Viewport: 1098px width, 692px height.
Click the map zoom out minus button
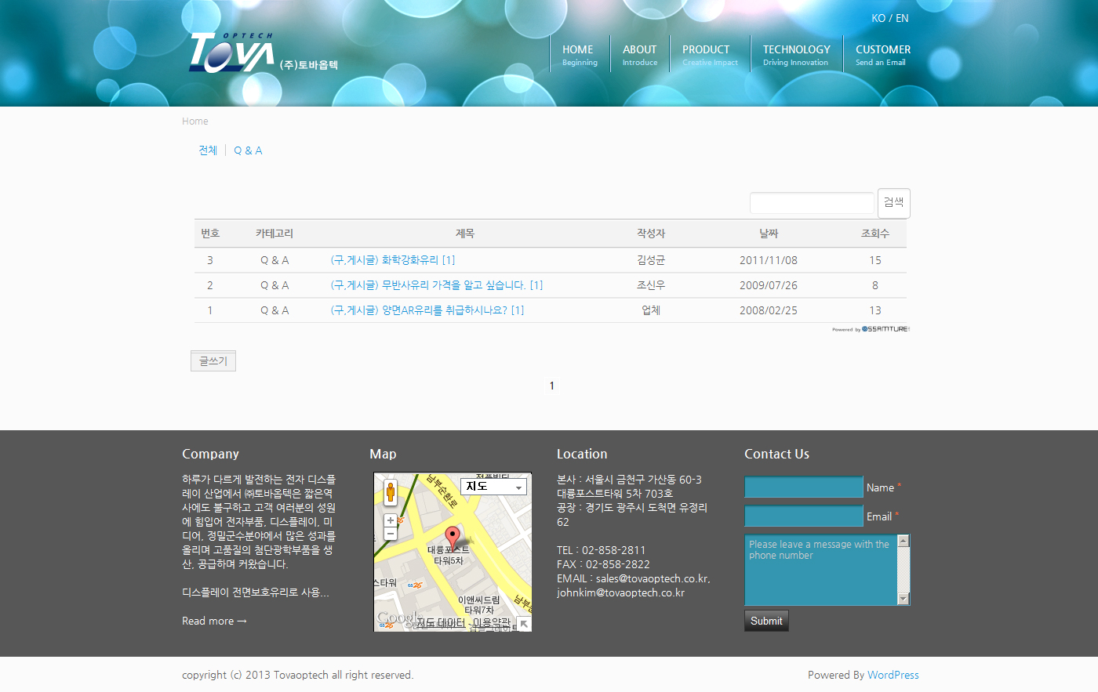coord(390,534)
